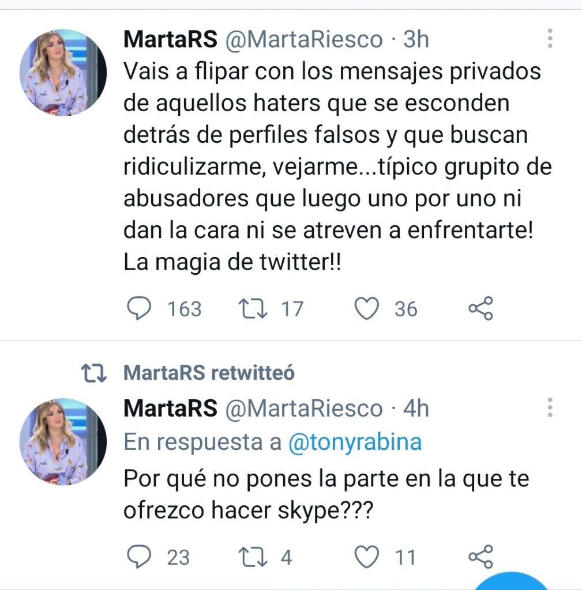Open the @tonyrabina profile link
This screenshot has height=590, width=582.
tap(355, 442)
